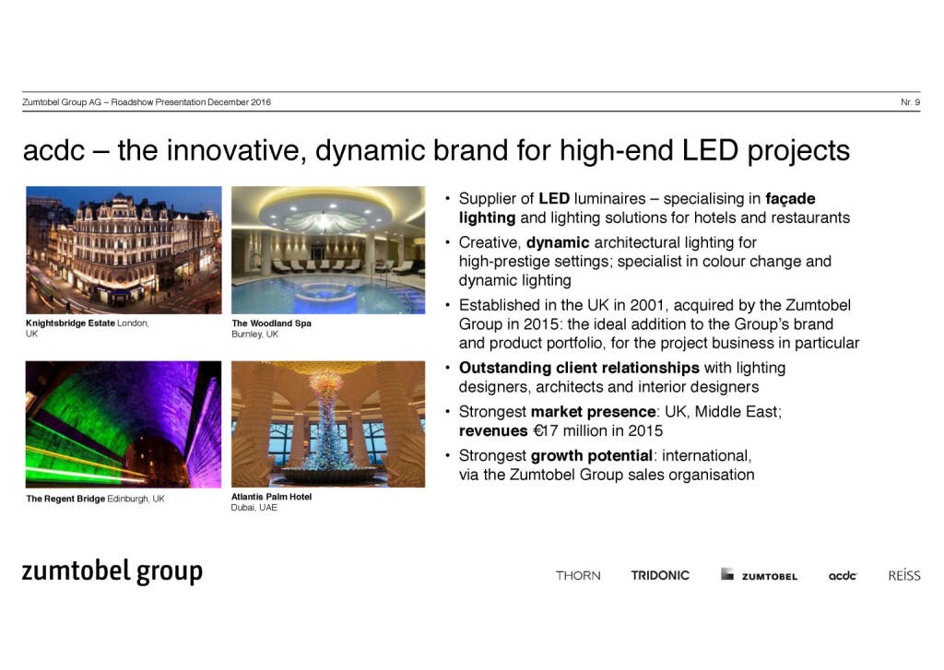
Task: Select the Knightsbridge Estate caption
Action: tap(87, 328)
